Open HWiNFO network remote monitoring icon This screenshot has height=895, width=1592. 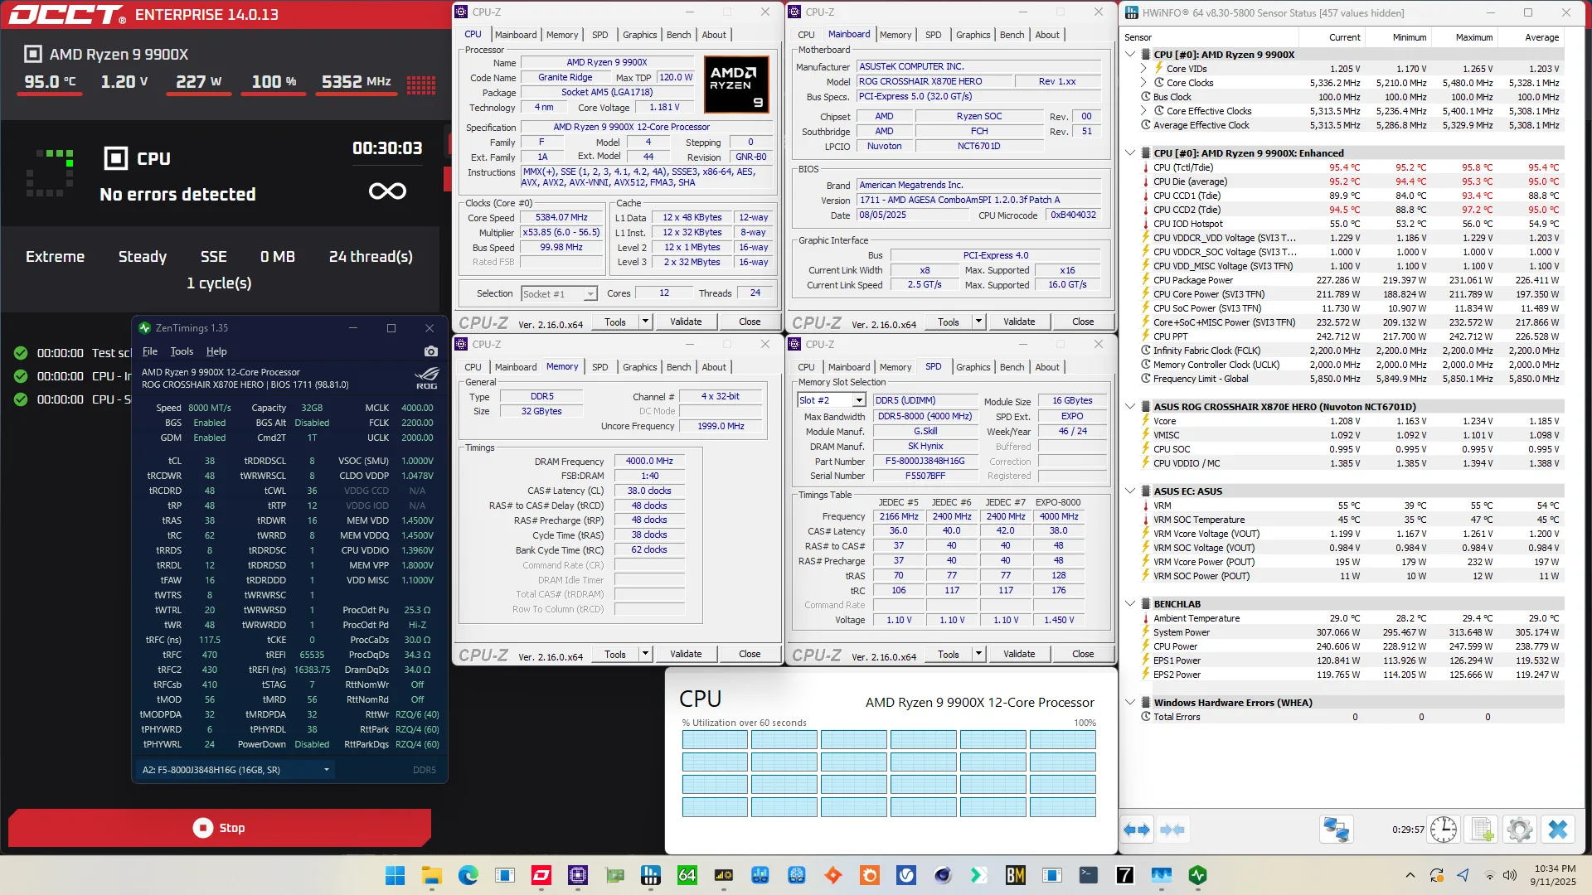(x=1336, y=830)
